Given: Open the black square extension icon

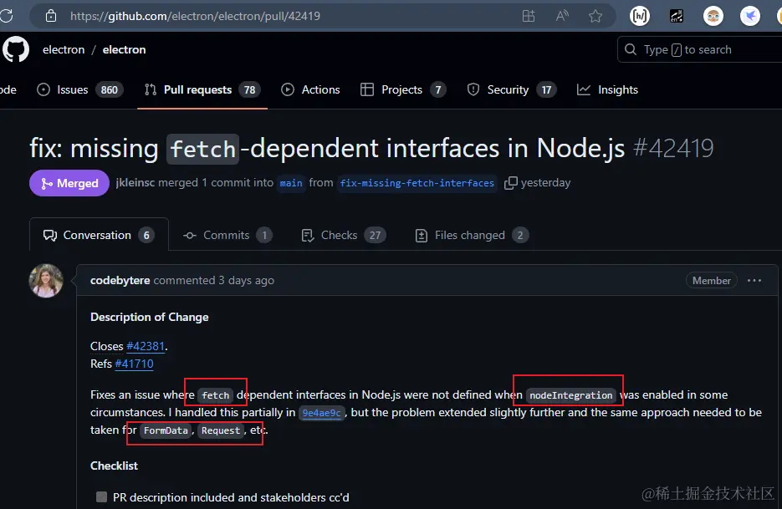Looking at the screenshot, I should pos(677,16).
